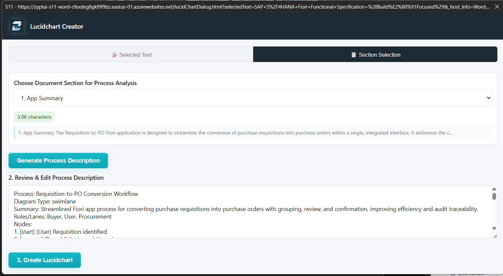This screenshot has height=276, width=503.
Task: Click the 'Choose Document Section for Process Analysis' heading
Action: (x=75, y=83)
